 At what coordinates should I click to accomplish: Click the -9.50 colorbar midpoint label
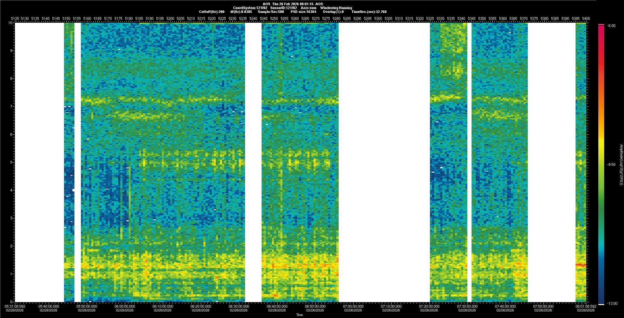pyautogui.click(x=611, y=165)
